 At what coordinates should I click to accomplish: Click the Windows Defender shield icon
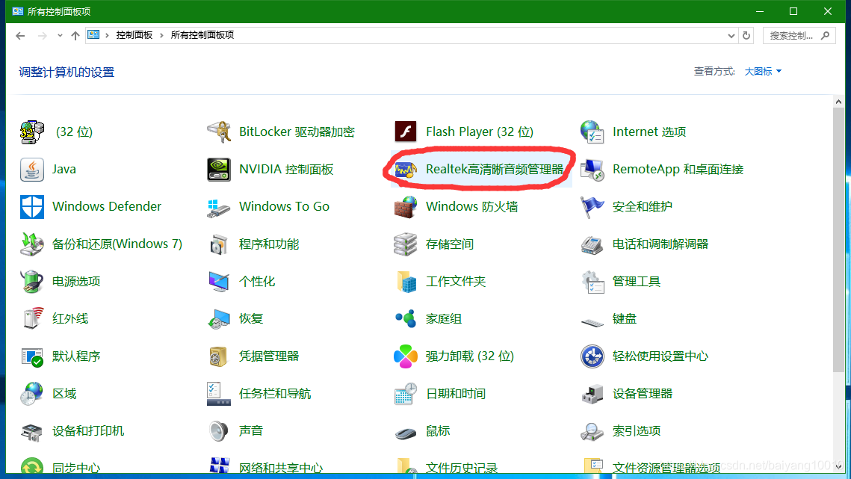point(32,207)
